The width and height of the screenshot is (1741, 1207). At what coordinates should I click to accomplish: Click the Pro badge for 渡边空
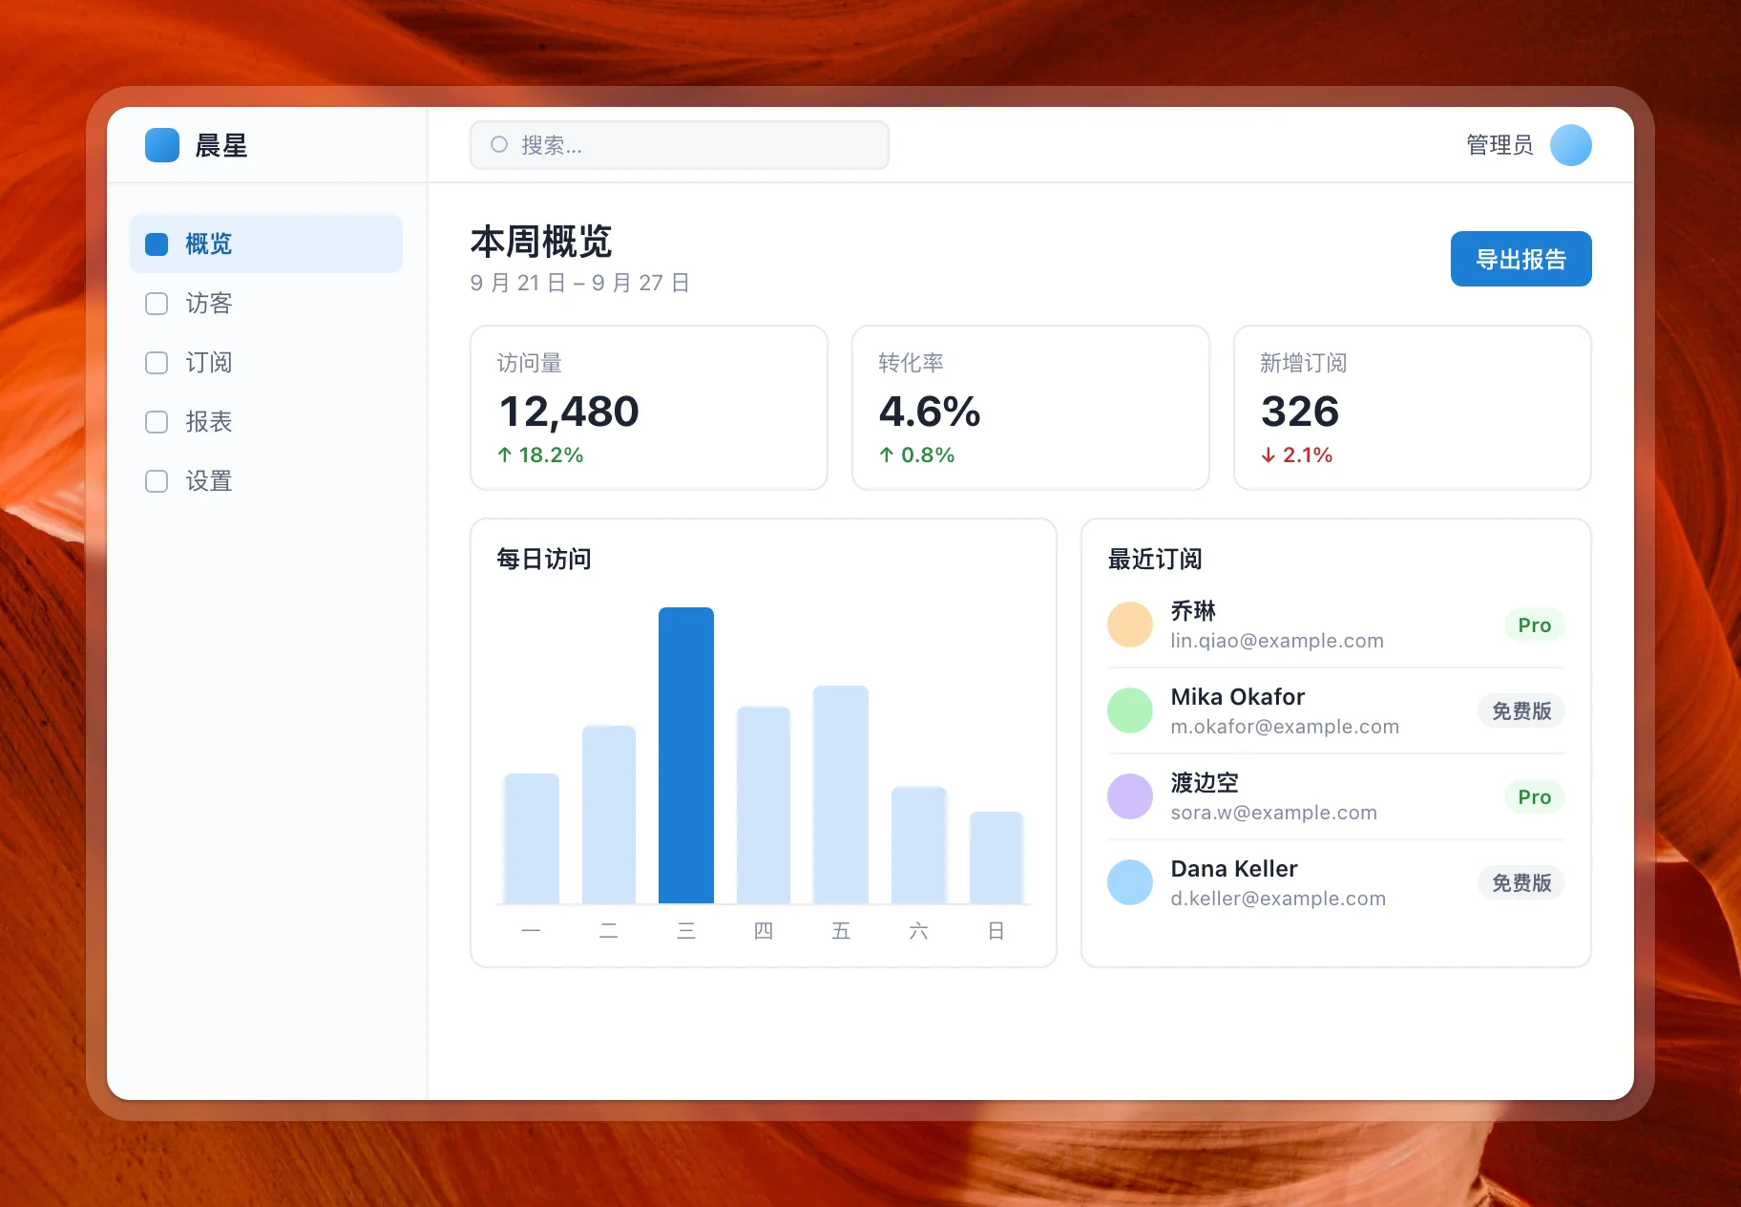(1535, 797)
